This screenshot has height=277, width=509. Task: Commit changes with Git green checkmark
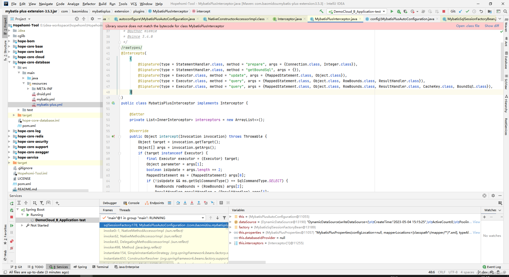pyautogui.click(x=467, y=11)
